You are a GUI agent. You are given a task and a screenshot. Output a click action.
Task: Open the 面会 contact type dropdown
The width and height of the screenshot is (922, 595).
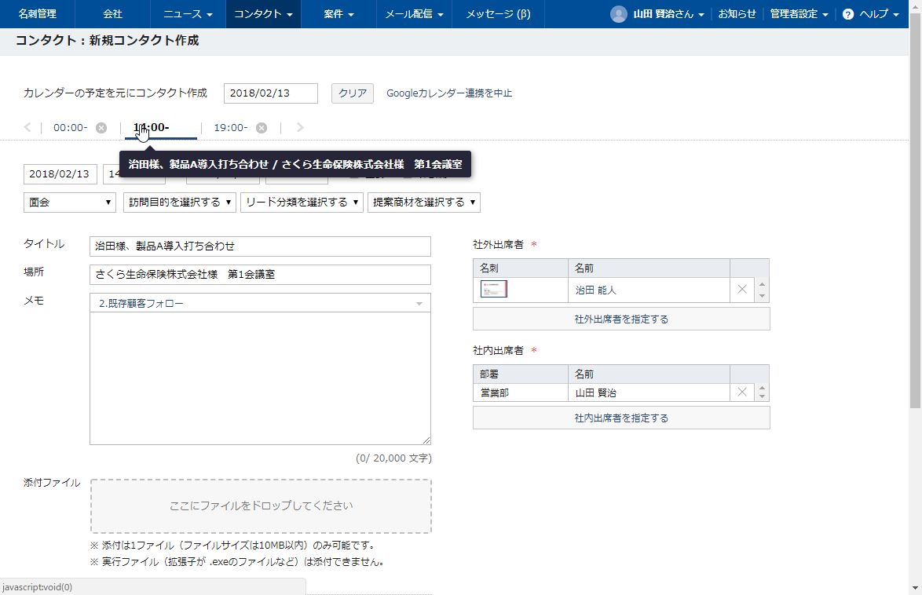[69, 203]
